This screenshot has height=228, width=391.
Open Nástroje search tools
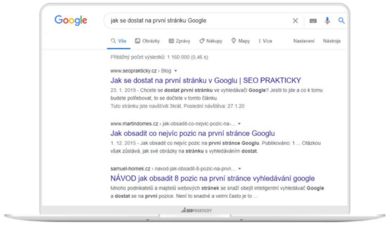[332, 41]
